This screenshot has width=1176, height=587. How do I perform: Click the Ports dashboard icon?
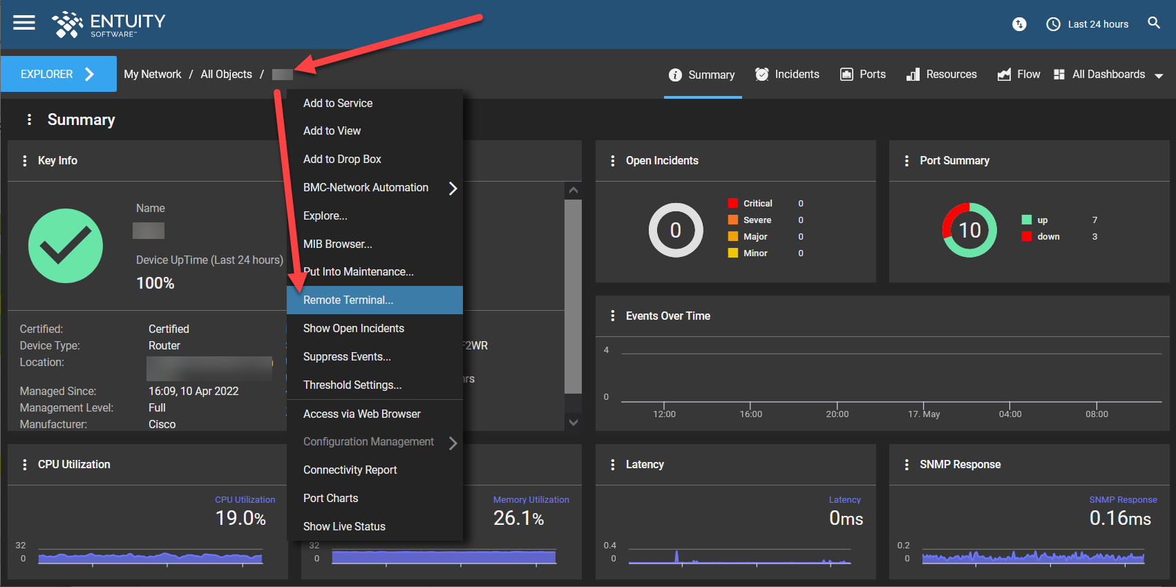pyautogui.click(x=846, y=74)
